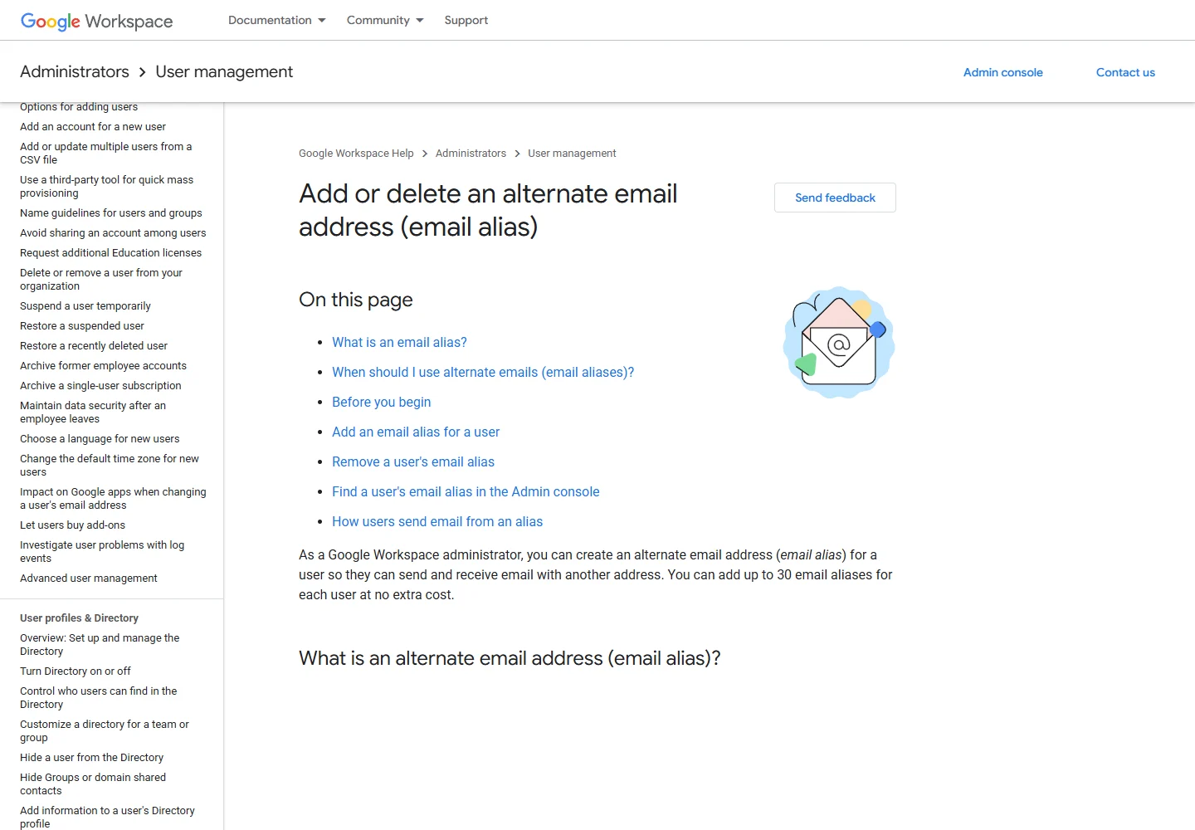The width and height of the screenshot is (1195, 830).
Task: Open the small Administrators breadcrumb link
Action: [471, 154]
